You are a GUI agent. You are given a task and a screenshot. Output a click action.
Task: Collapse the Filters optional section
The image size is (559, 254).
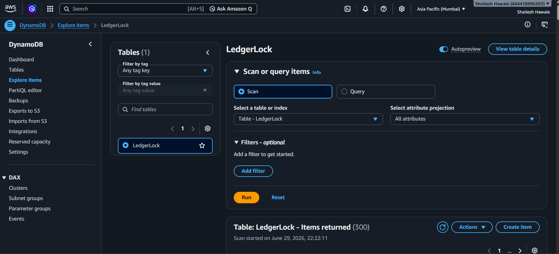(236, 142)
